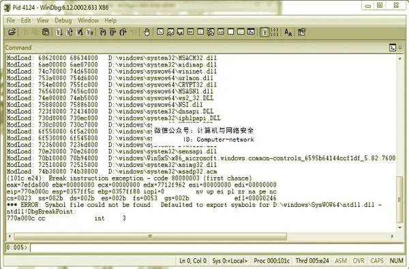Open the Font settings icon
This screenshot has width=409, height=269.
point(288,32)
